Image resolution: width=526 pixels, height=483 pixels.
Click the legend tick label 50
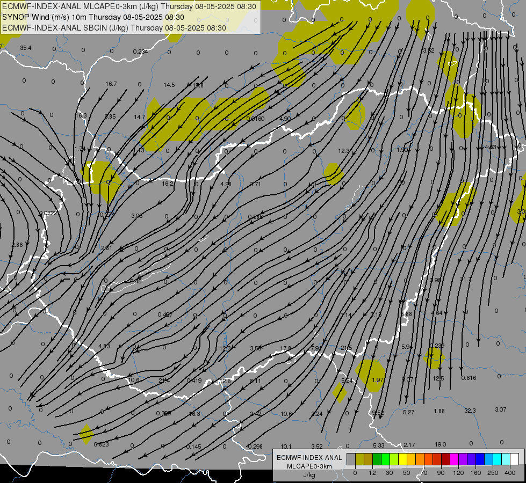tap(407, 473)
